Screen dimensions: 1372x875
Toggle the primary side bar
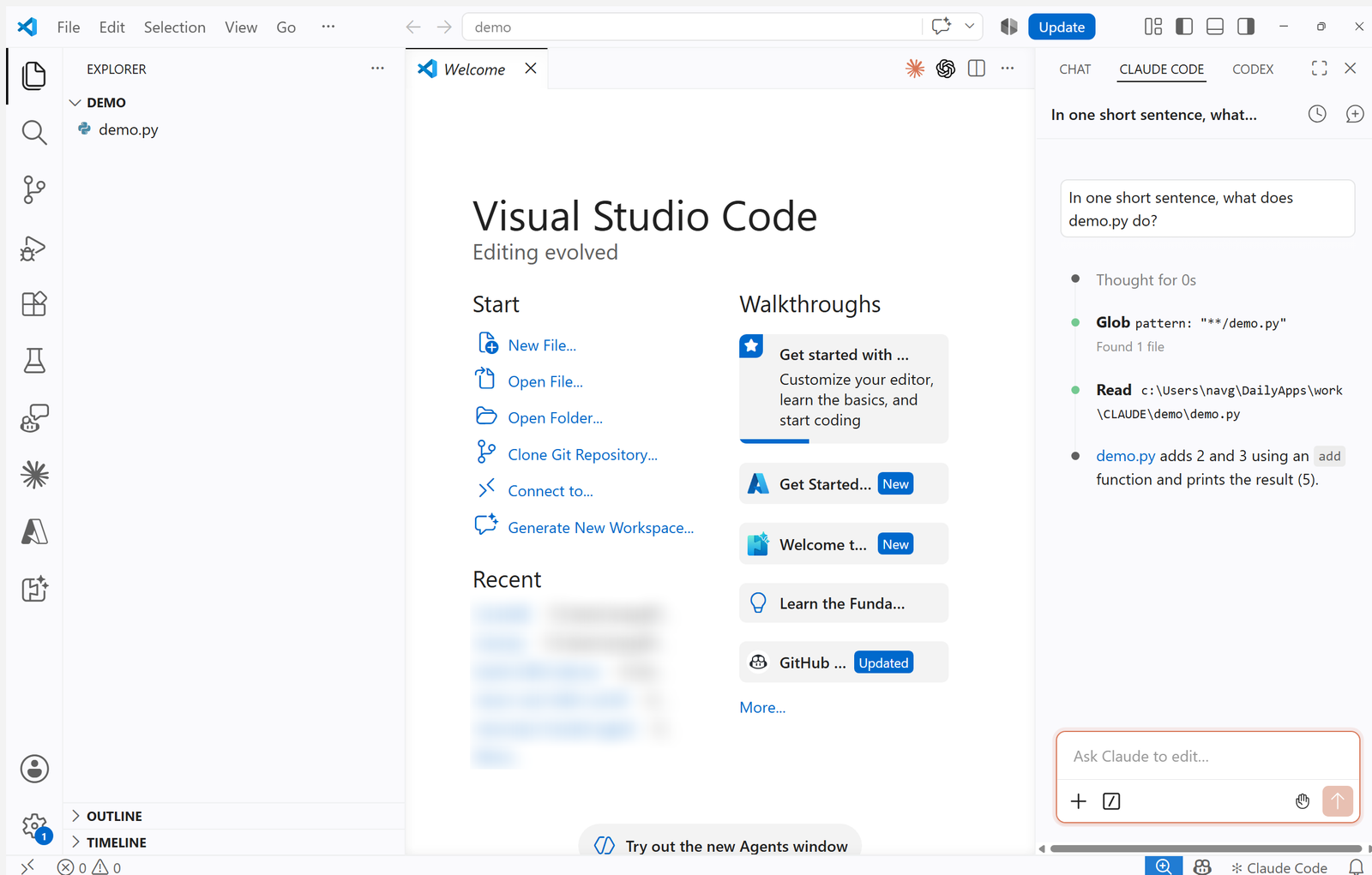[1184, 27]
